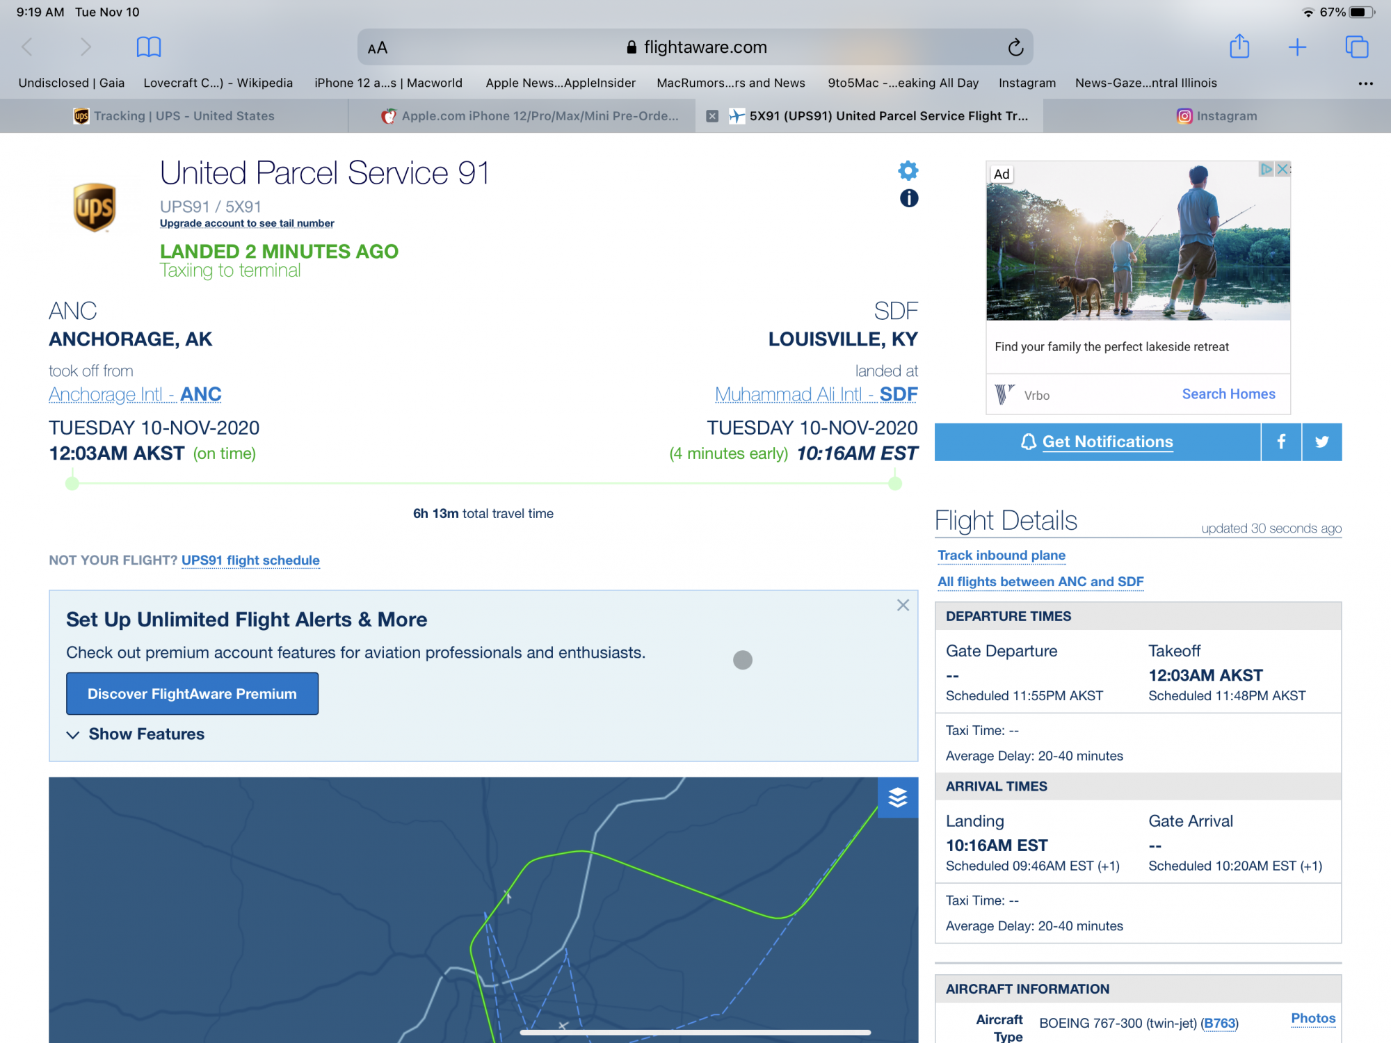Image resolution: width=1391 pixels, height=1043 pixels.
Task: Click 'updated 30 seconds ago' text
Action: point(1271,528)
